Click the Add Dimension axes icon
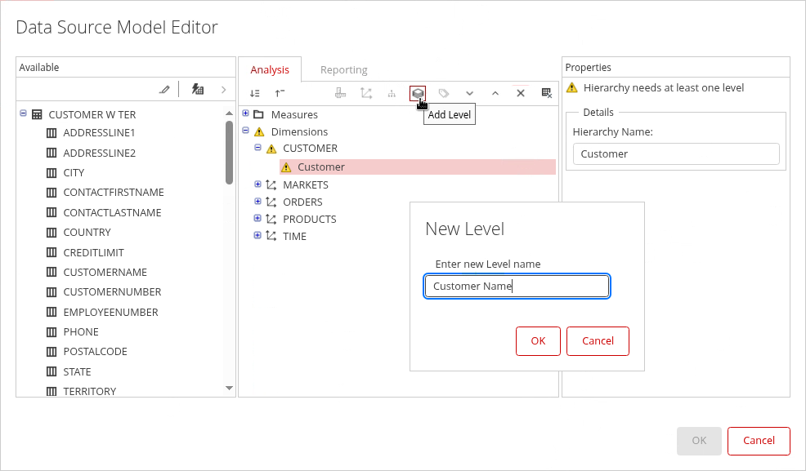Screen dimensions: 806x471 pos(366,93)
